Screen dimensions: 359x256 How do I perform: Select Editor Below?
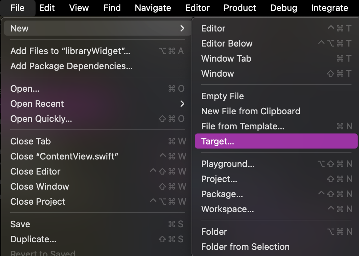(x=276, y=43)
